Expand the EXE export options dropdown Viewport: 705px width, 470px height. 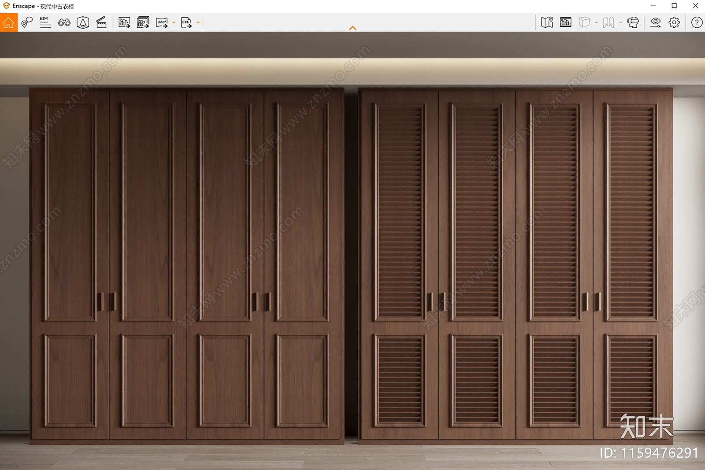[198, 22]
